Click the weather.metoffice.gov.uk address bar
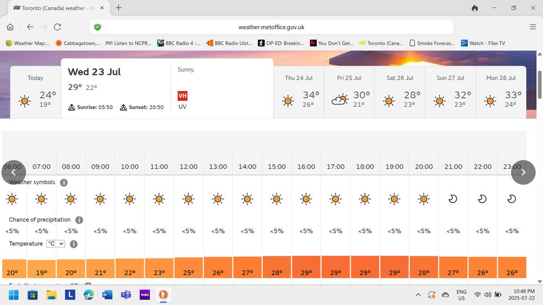Screen dimensions: 543x305 271,27
